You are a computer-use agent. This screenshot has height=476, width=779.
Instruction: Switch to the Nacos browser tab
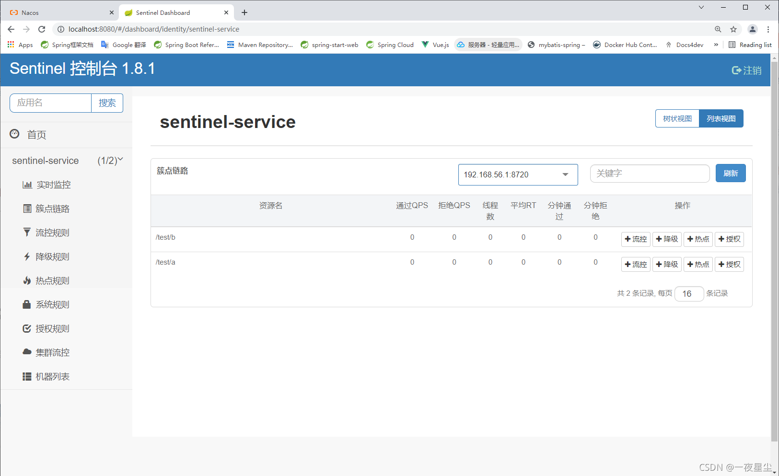60,12
